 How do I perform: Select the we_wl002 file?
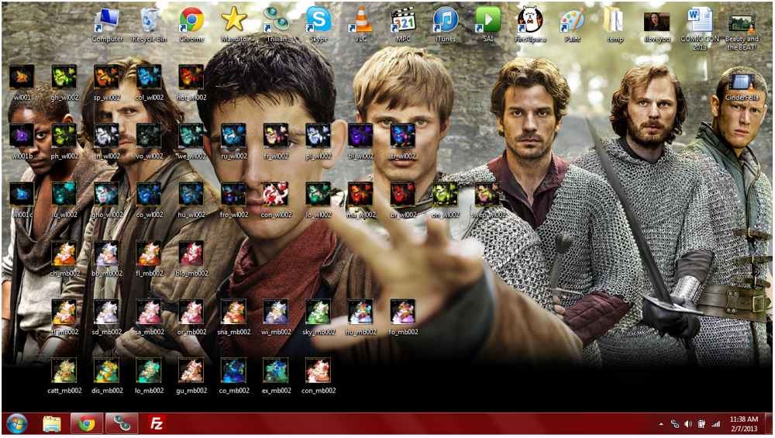(x=191, y=142)
